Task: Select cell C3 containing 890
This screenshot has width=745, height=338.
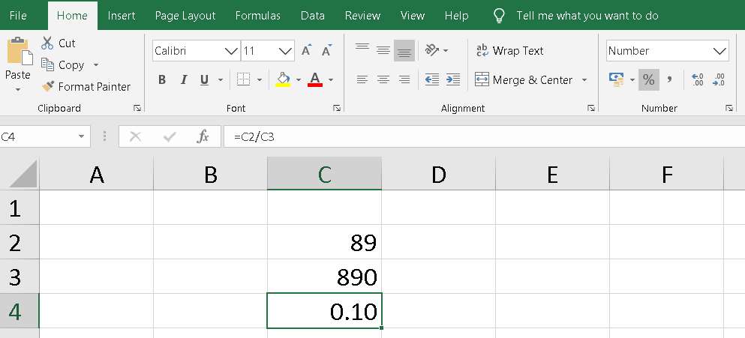Action: pyautogui.click(x=324, y=277)
